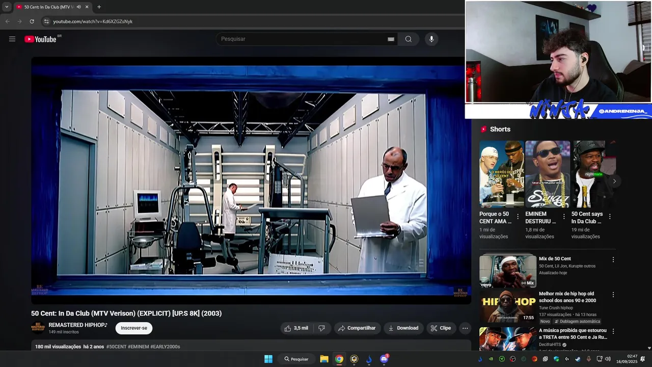Open the YouTube hamburger guide menu
Viewport: 652px width, 367px height.
12,39
